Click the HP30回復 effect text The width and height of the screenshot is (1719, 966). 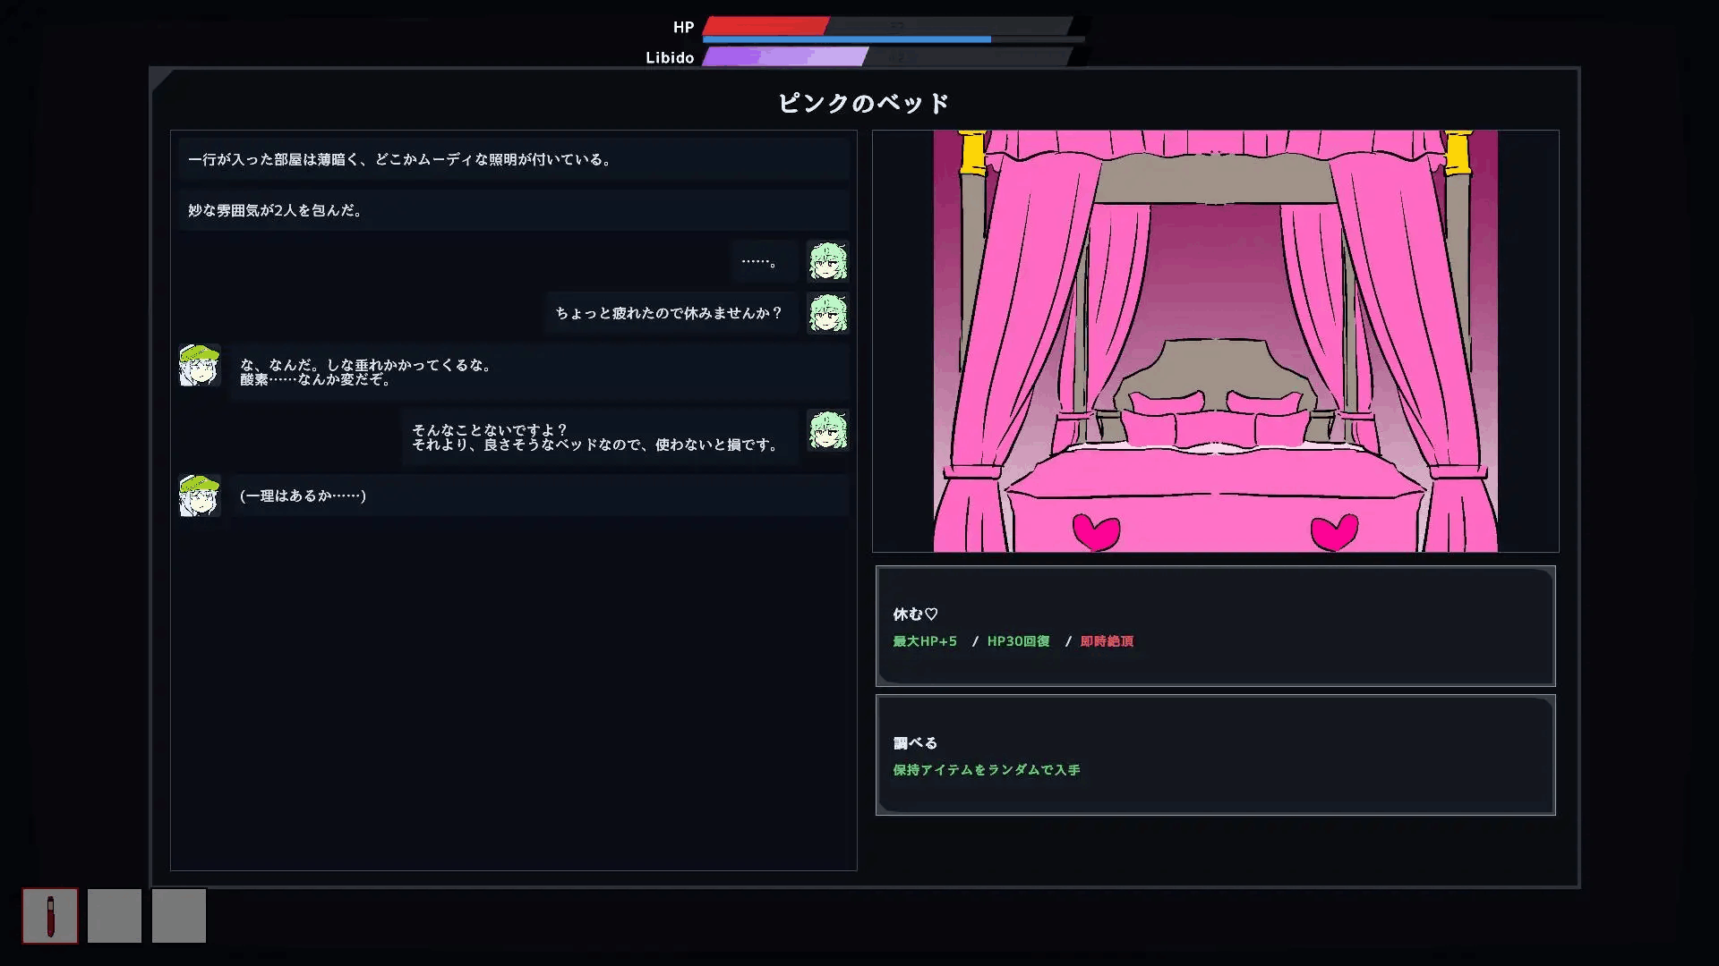(1018, 641)
